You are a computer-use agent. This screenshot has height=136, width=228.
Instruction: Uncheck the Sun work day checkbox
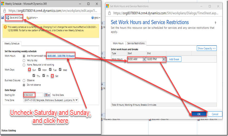tap(29, 70)
